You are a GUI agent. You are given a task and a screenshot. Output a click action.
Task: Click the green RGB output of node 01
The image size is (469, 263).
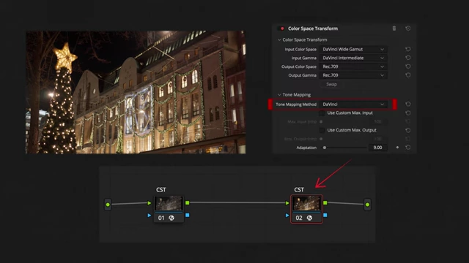pyautogui.click(x=188, y=203)
